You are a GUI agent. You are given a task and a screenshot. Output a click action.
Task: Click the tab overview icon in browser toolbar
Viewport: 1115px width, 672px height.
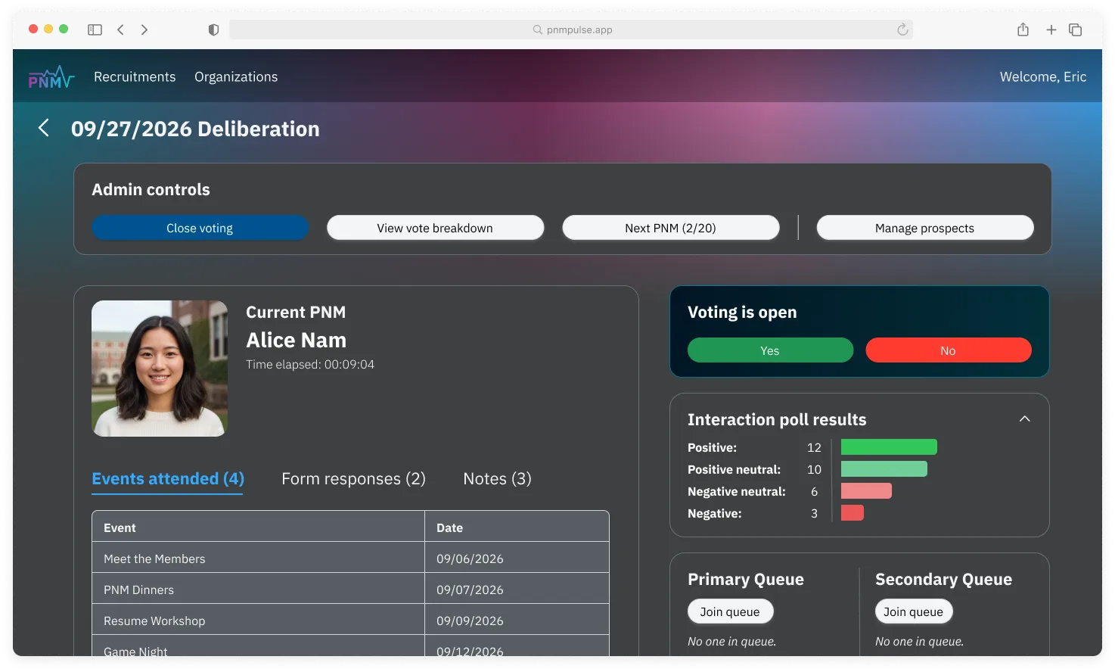click(1076, 29)
